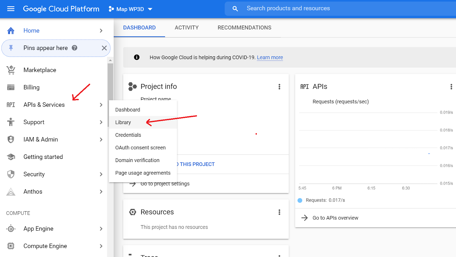This screenshot has height=257, width=456.
Task: Open the help question mark for pins
Action: 74,48
